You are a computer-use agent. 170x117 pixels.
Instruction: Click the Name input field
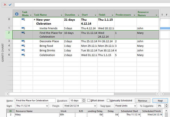pos(35,101)
